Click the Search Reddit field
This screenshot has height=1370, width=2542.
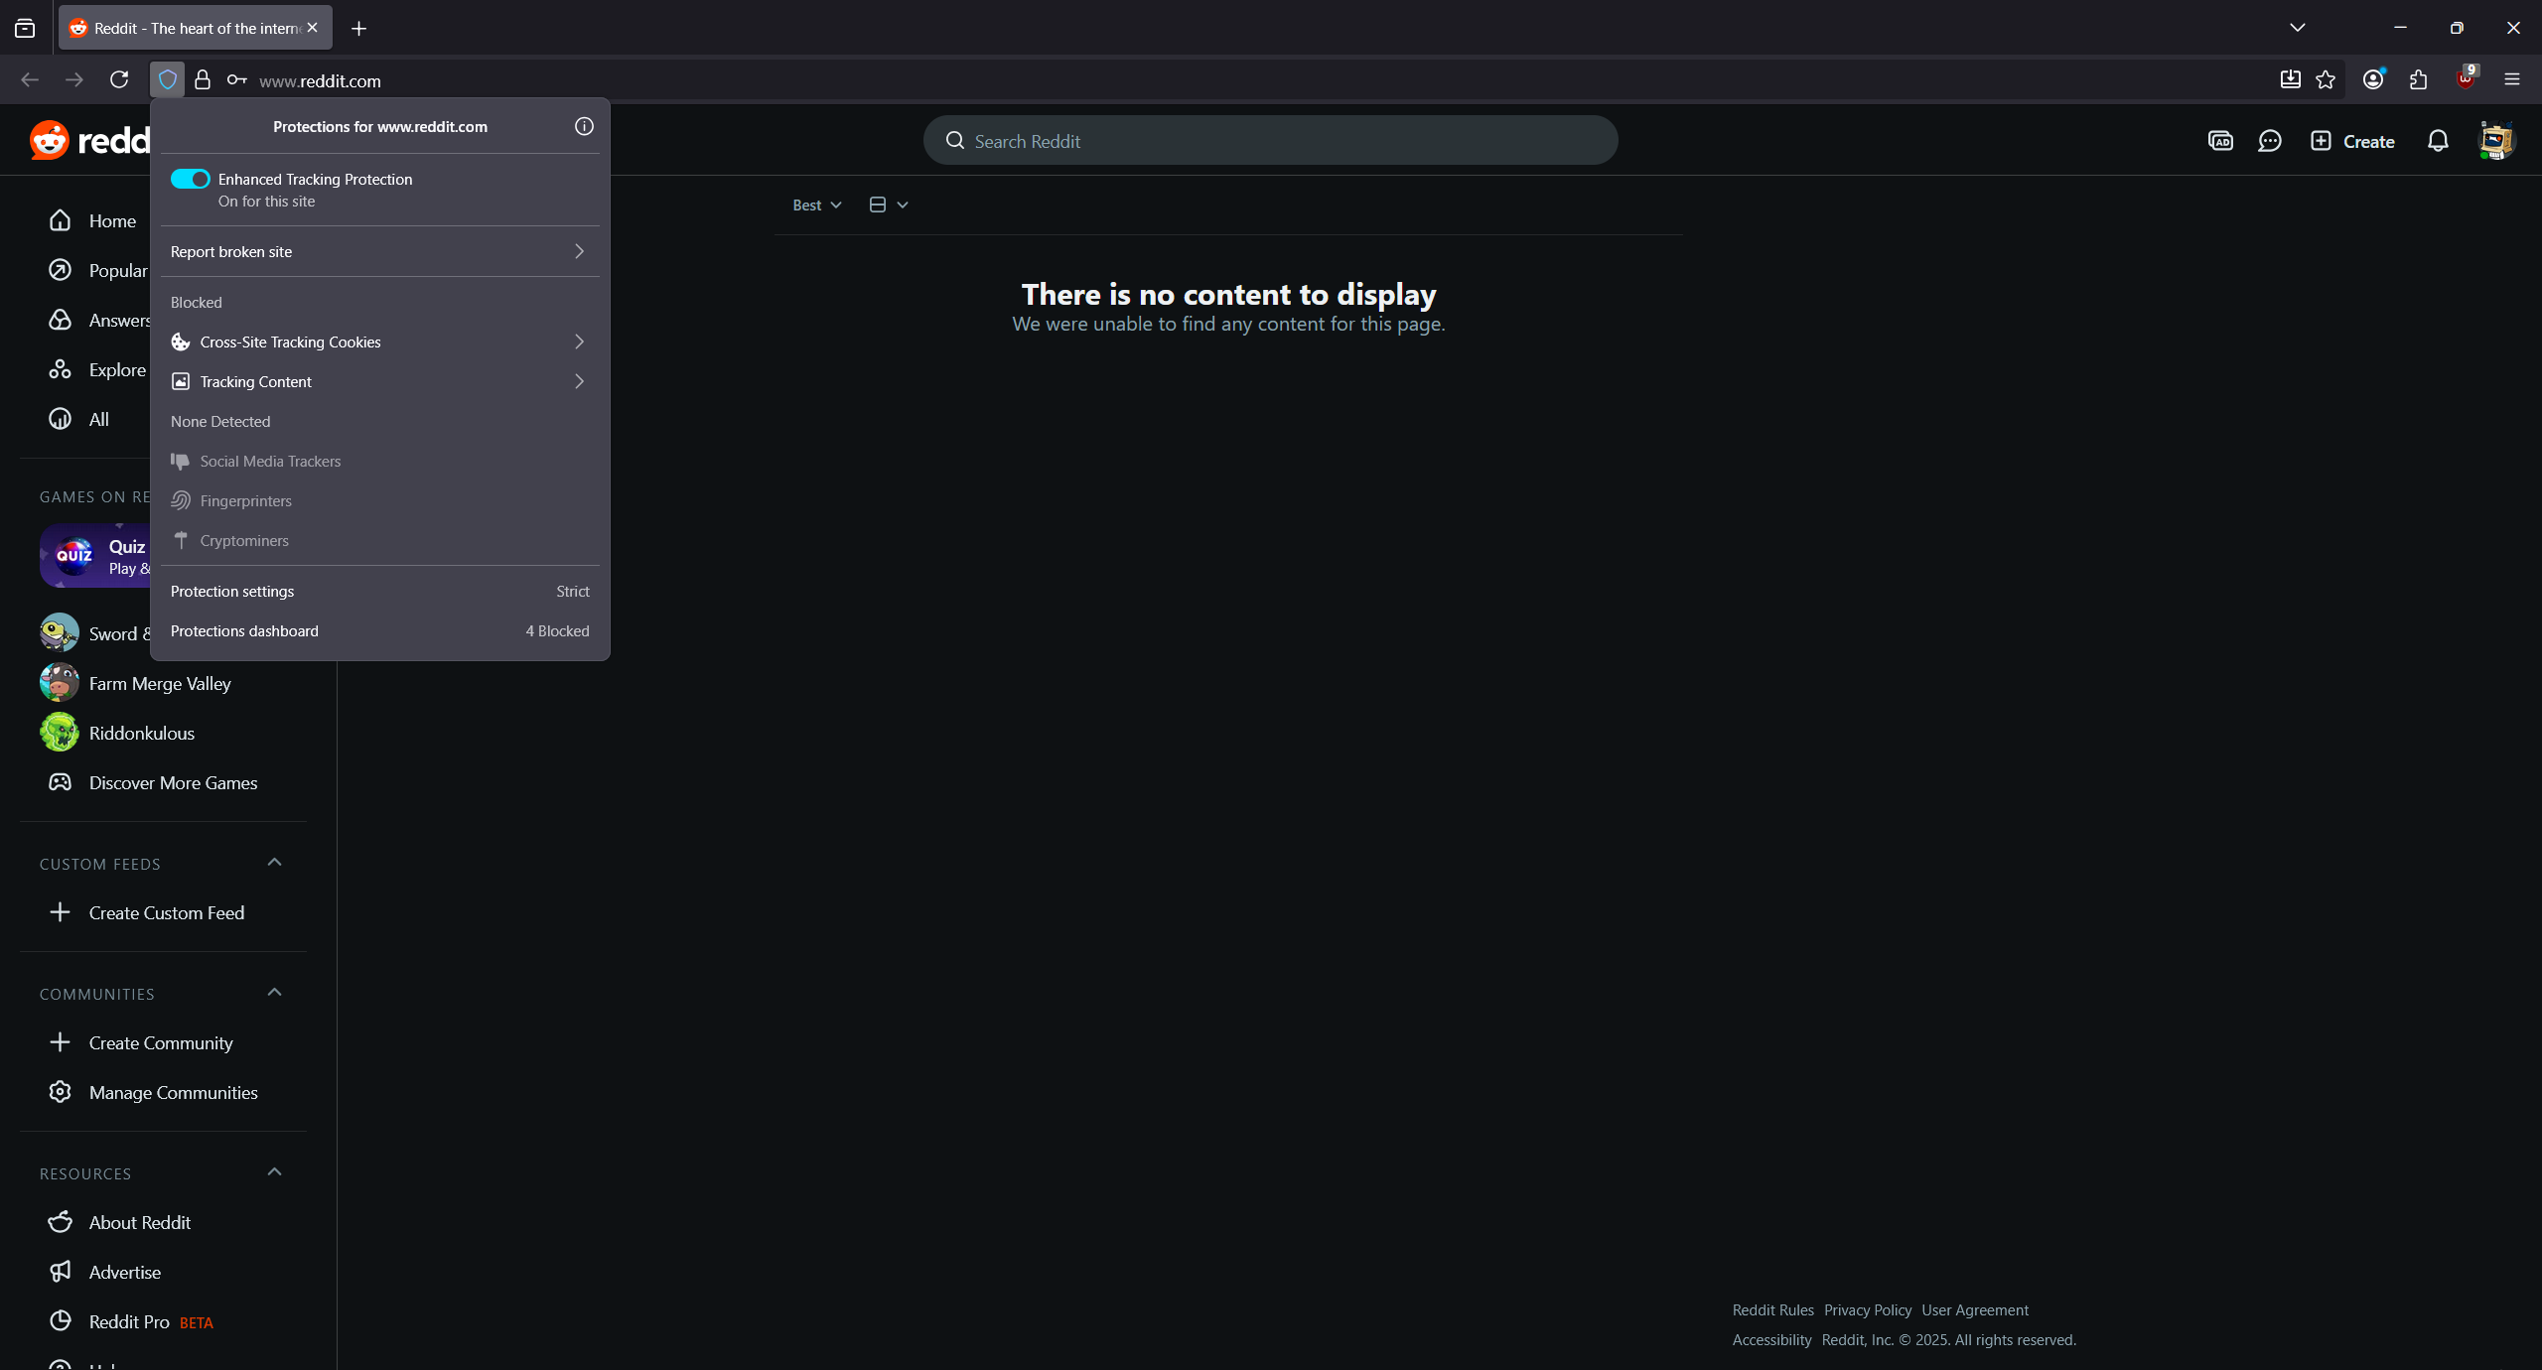tap(1271, 141)
